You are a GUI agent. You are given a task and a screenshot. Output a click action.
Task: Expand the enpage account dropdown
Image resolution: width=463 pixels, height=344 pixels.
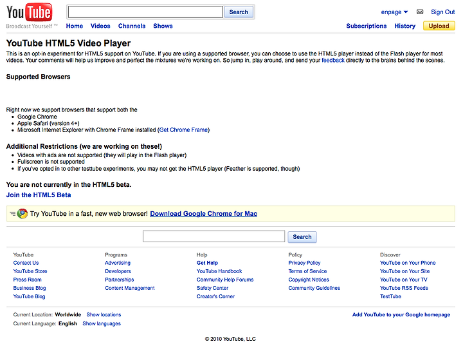tap(394, 12)
